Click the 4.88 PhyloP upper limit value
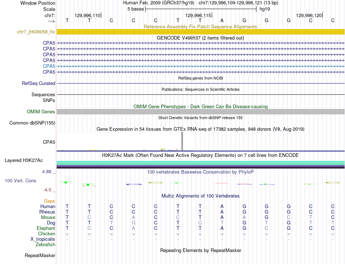Image resolution: width=345 pixels, height=264 pixels. [x=46, y=172]
